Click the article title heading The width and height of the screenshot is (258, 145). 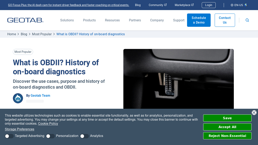(56, 67)
